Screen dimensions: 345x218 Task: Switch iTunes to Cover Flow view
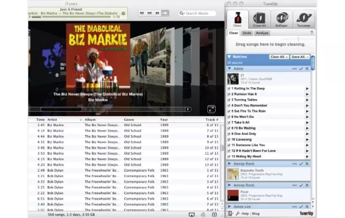[x=165, y=13]
